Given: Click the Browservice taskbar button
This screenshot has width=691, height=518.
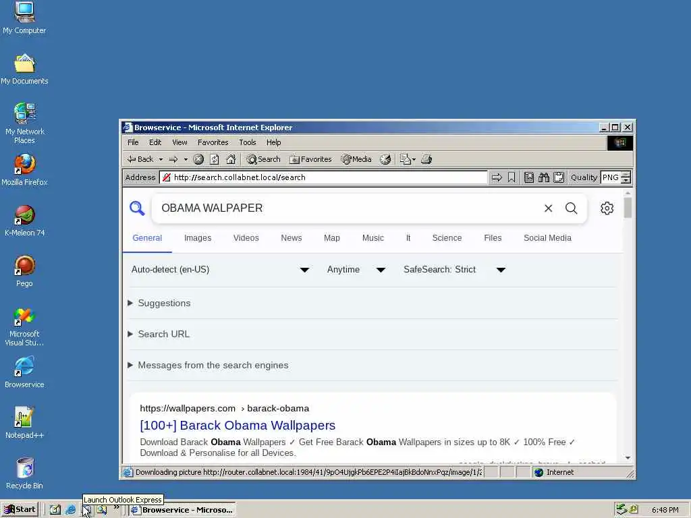Looking at the screenshot, I should coord(182,510).
